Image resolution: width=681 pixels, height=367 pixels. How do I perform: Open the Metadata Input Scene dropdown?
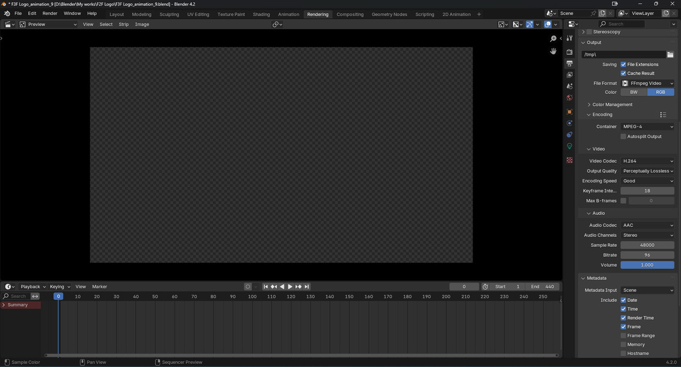[x=647, y=290]
